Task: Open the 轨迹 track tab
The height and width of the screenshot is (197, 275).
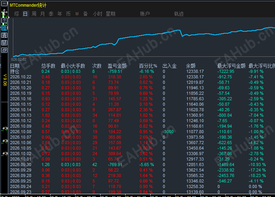Action: (x=179, y=14)
